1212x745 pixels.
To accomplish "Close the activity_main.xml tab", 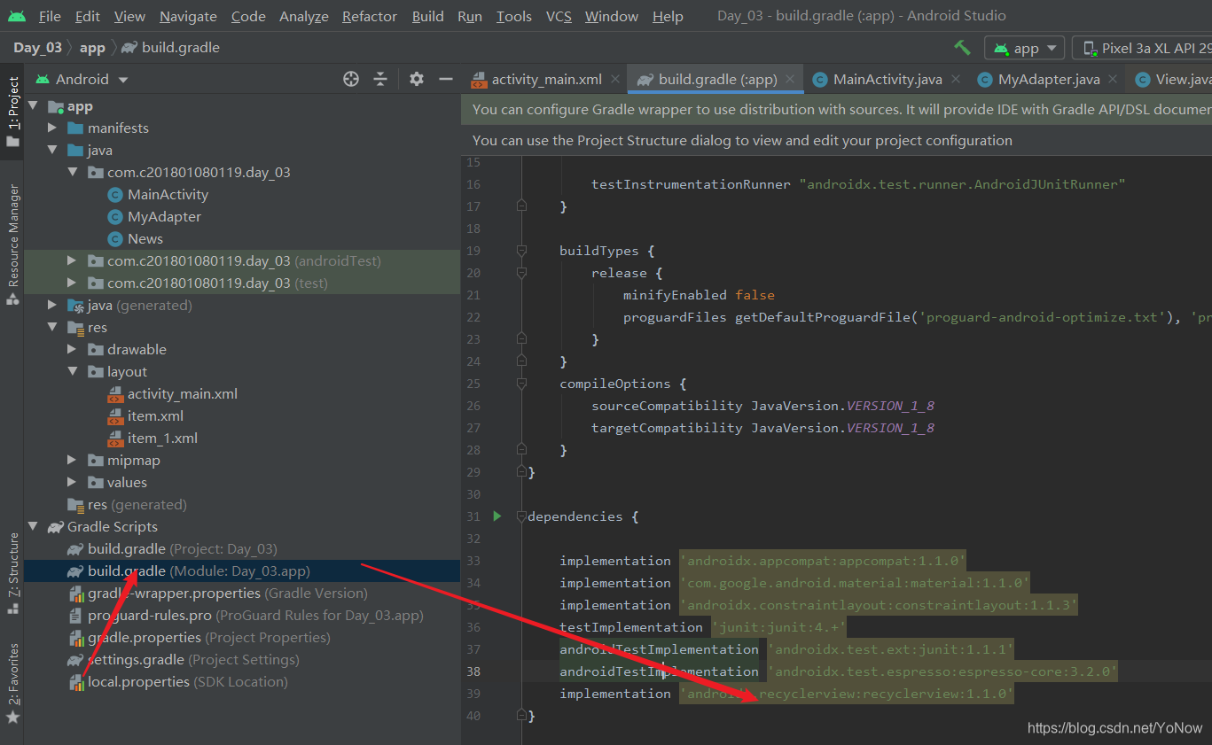I will coord(614,79).
